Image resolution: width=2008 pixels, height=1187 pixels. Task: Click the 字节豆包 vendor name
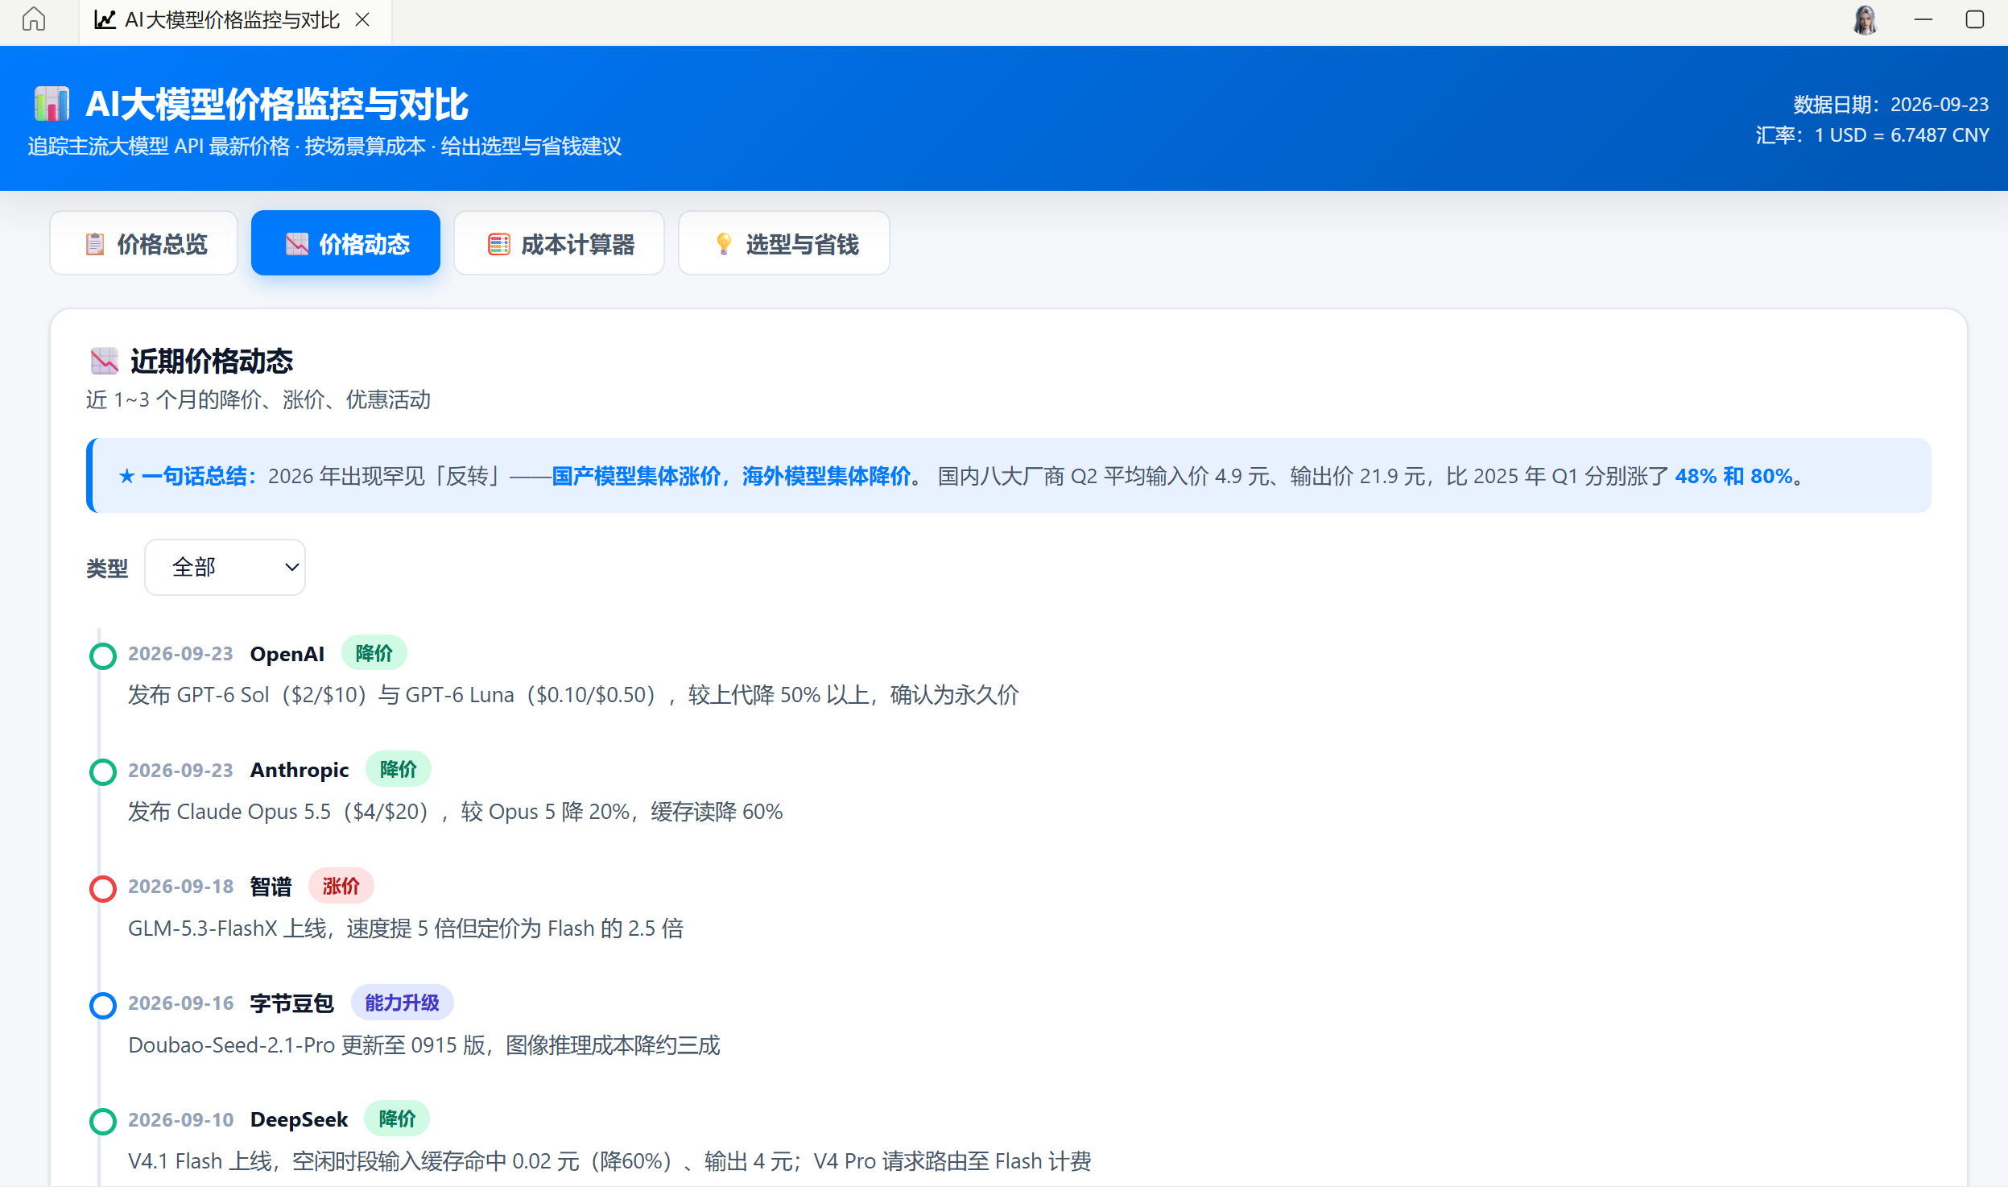291,1003
